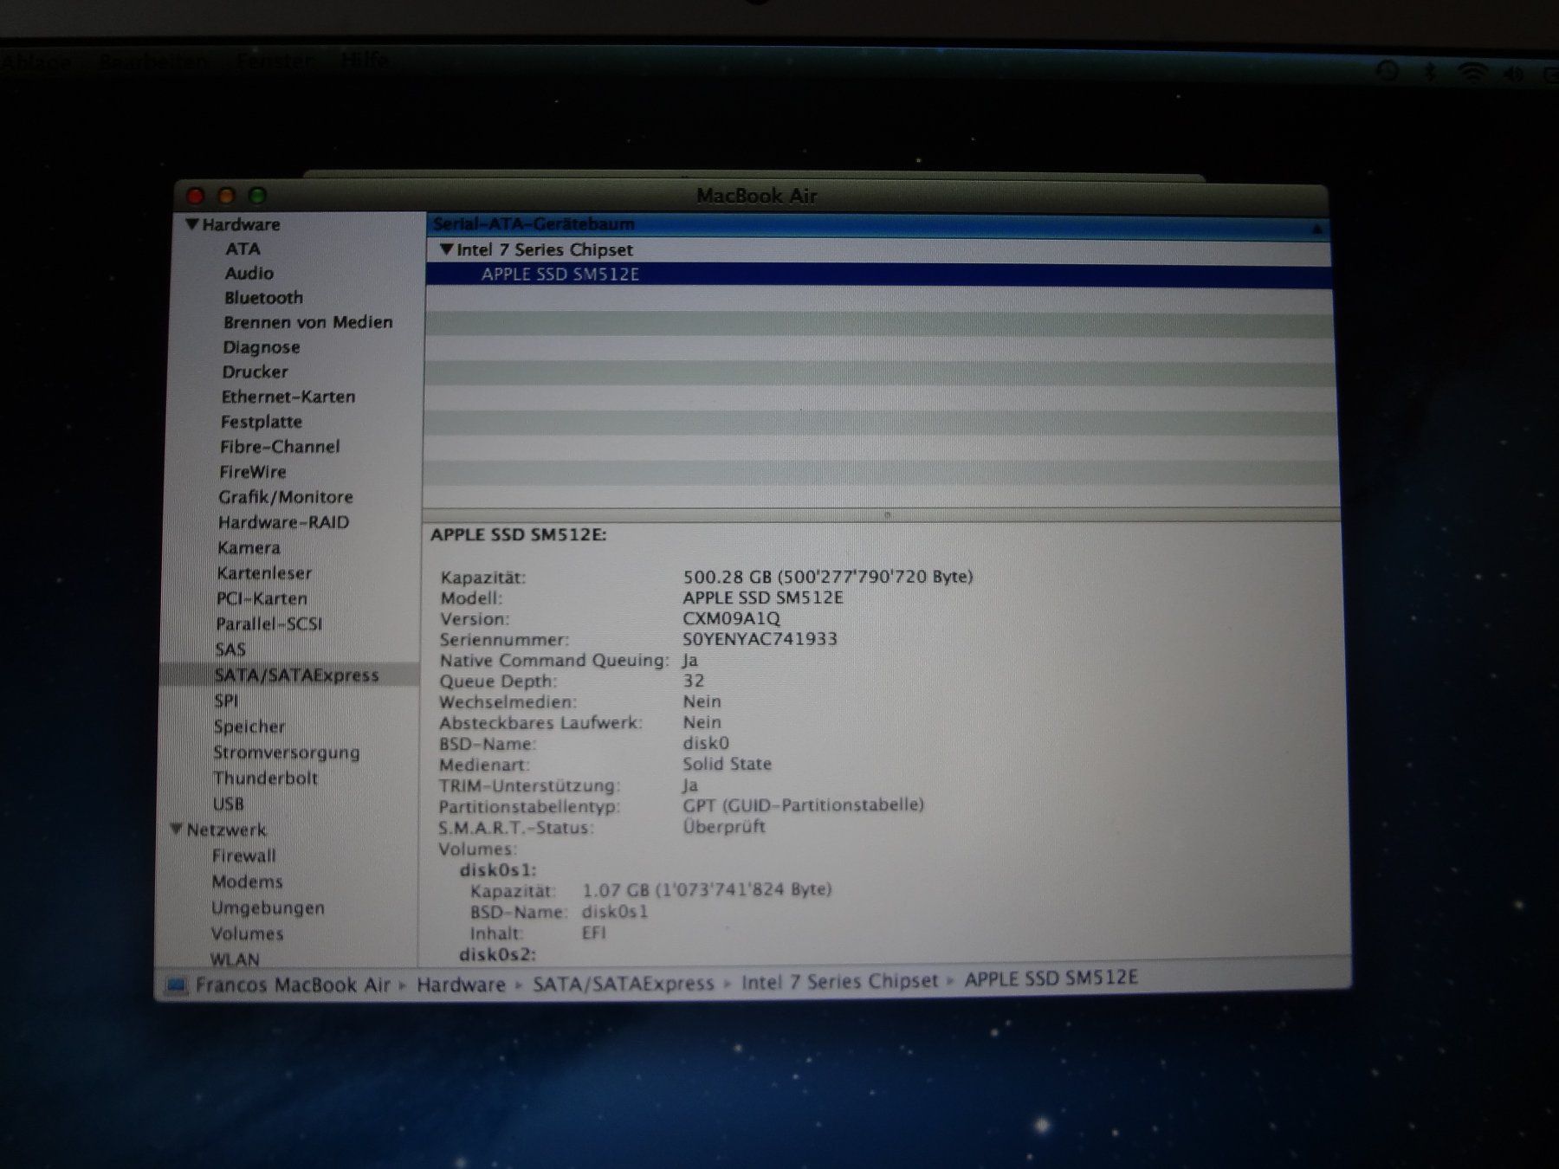Click the computer icon in the path bar
Image resolution: width=1559 pixels, height=1169 pixels.
pyautogui.click(x=176, y=986)
